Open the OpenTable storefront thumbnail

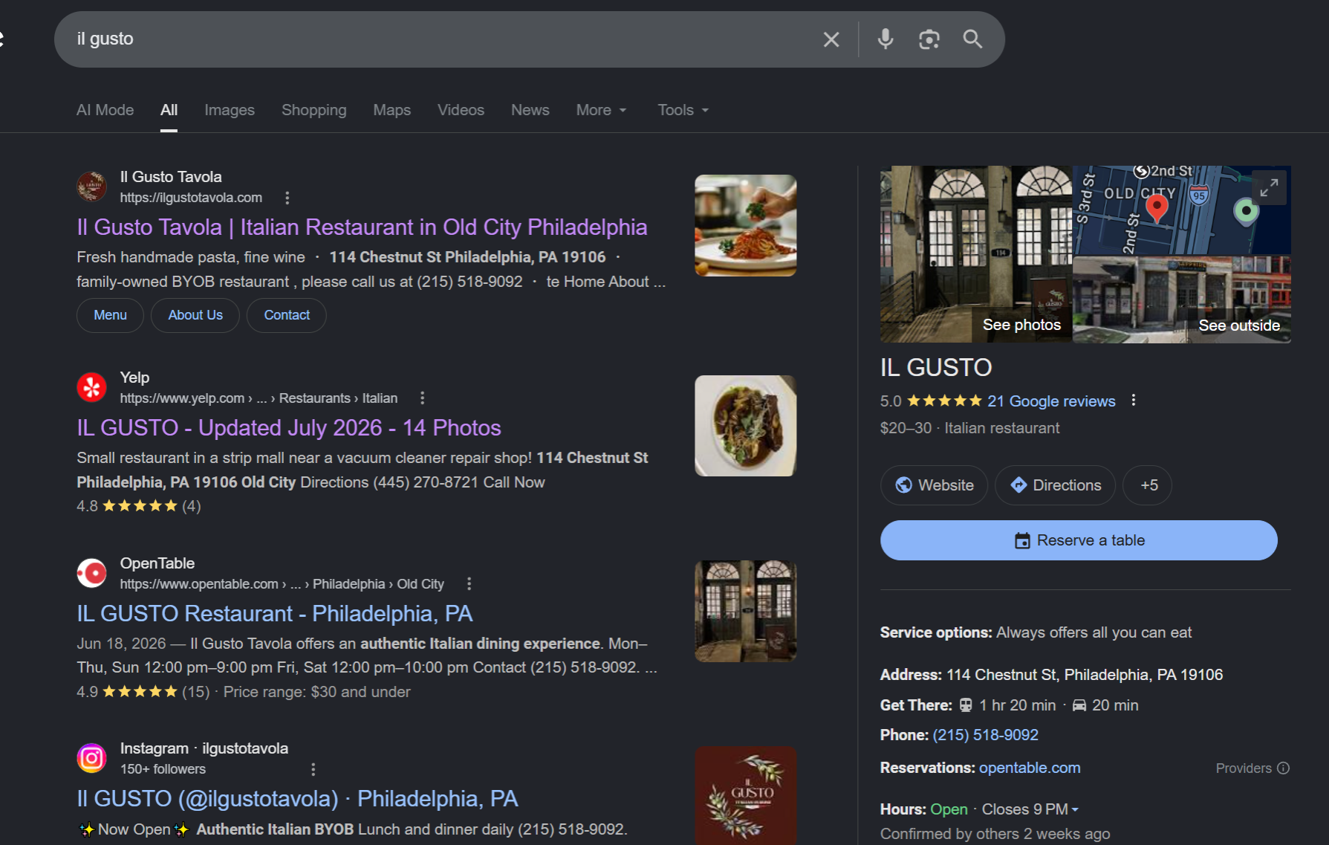[746, 611]
